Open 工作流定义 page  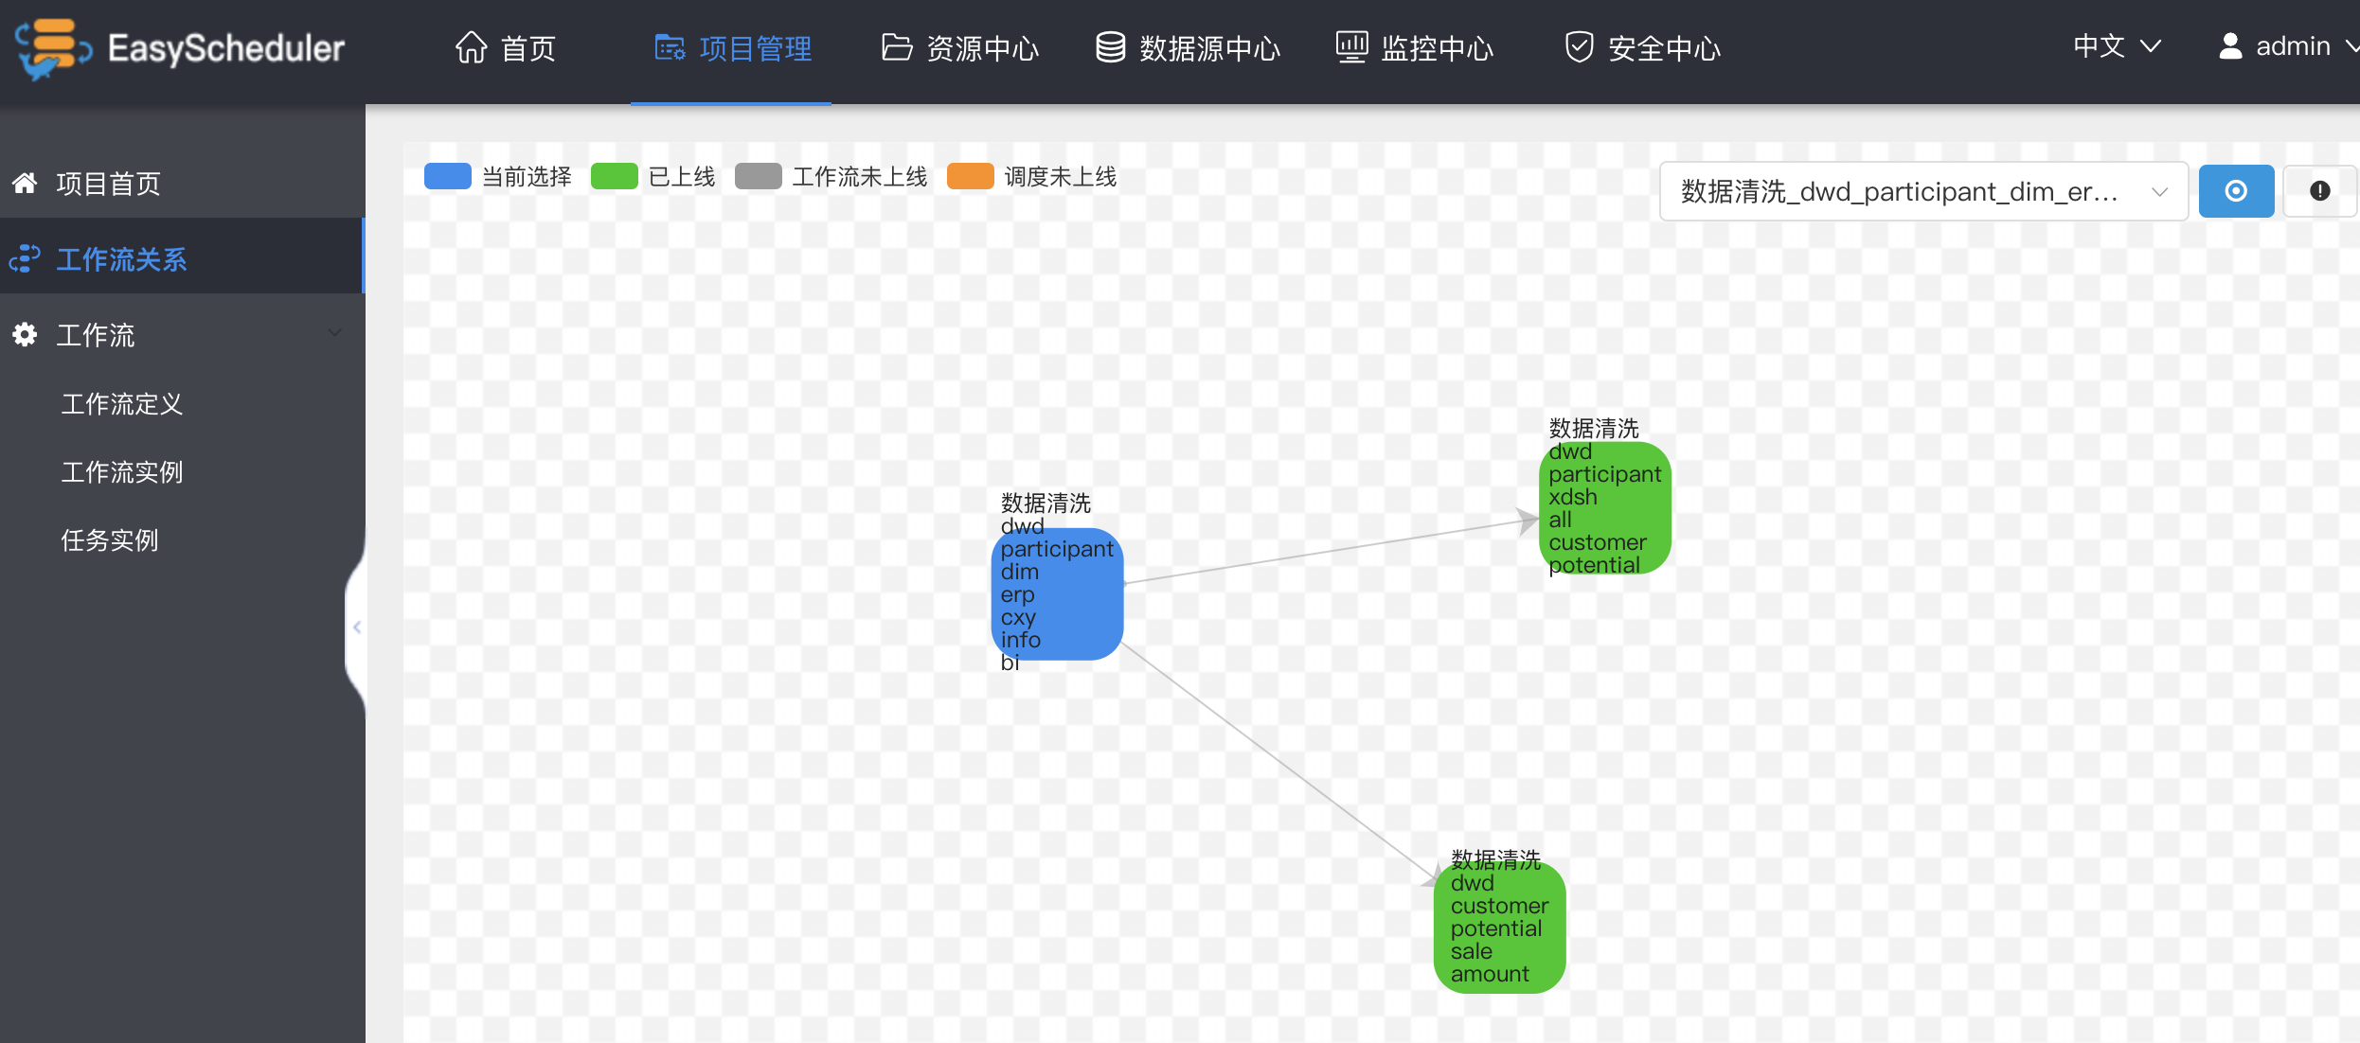click(x=122, y=404)
